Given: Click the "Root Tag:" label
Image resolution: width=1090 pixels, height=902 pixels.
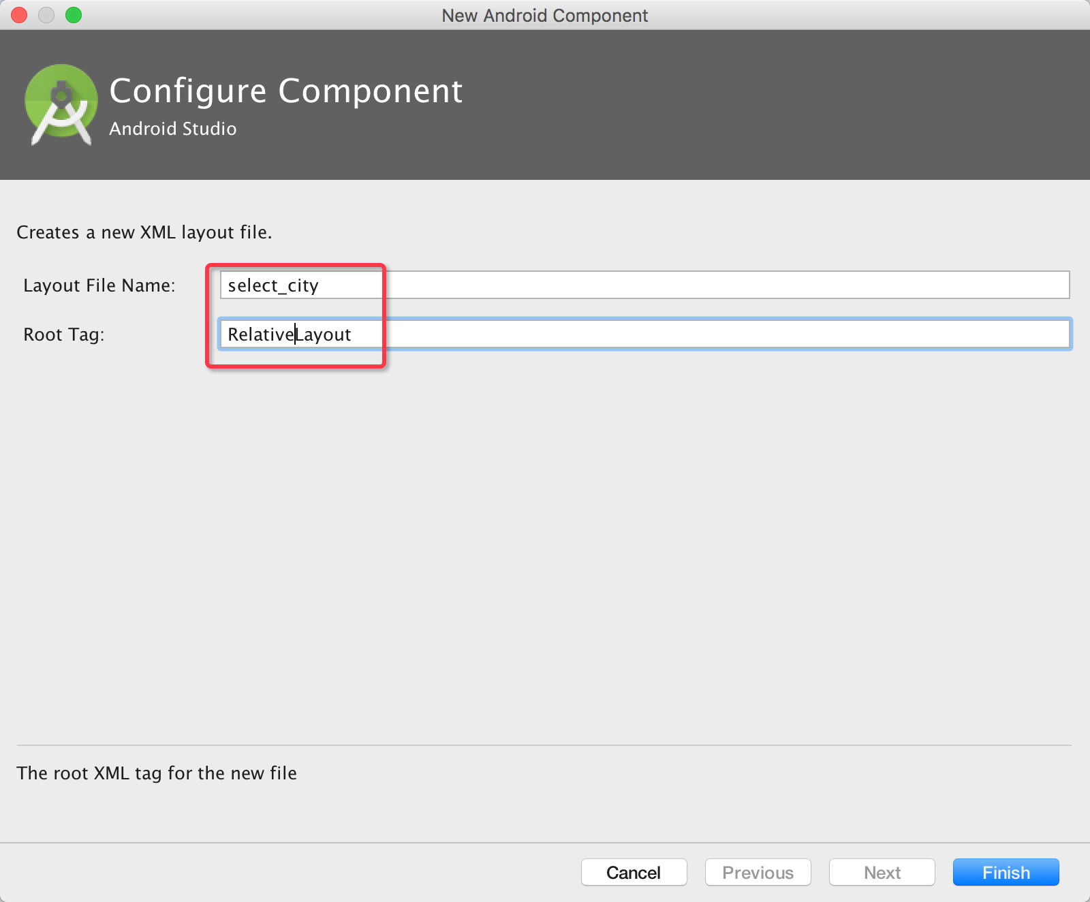Looking at the screenshot, I should (64, 335).
